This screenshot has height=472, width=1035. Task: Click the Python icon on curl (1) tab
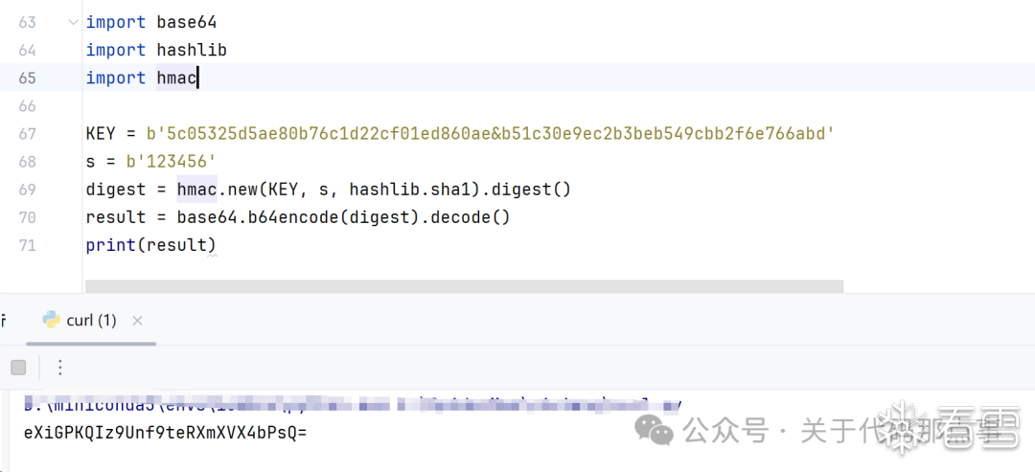click(x=51, y=320)
